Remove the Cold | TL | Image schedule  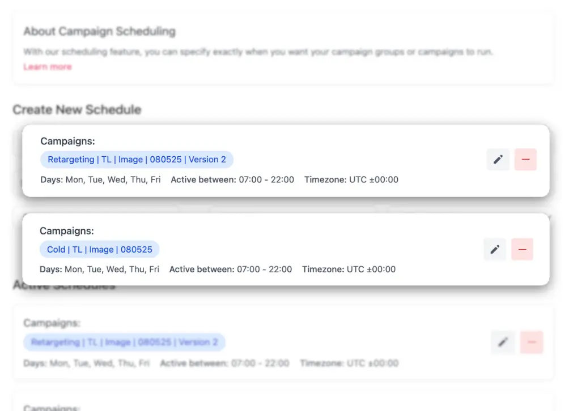[x=522, y=249]
